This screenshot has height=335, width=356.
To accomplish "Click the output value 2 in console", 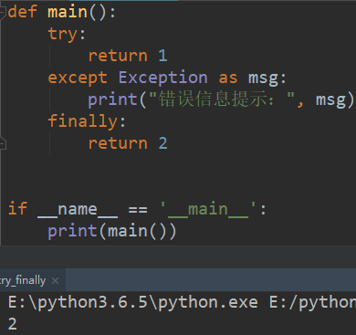I will click(13, 324).
